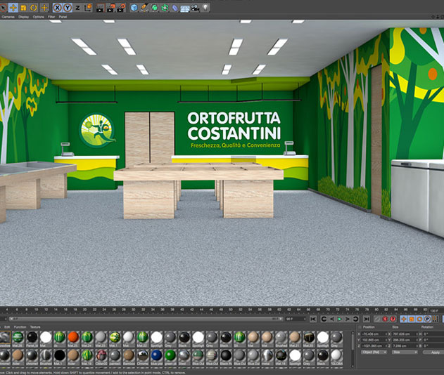Add a light object
The height and width of the screenshot is (375, 444).
coord(205,7)
